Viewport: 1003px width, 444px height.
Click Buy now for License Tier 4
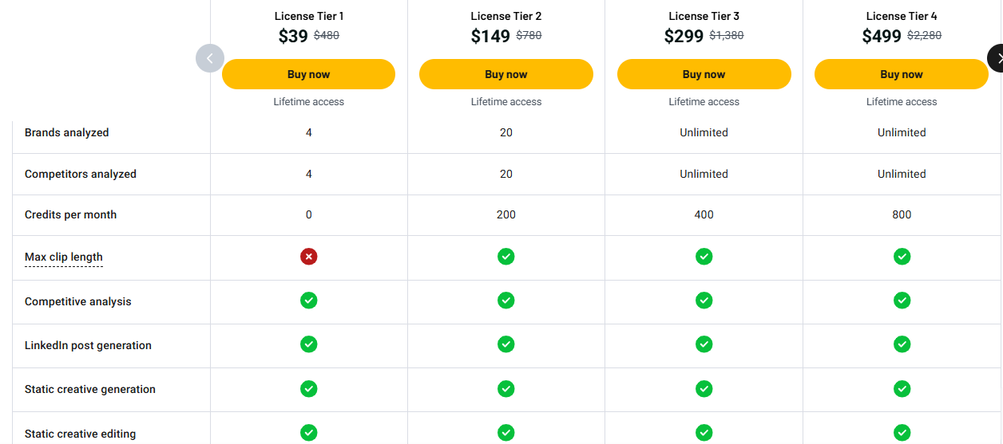pos(902,74)
